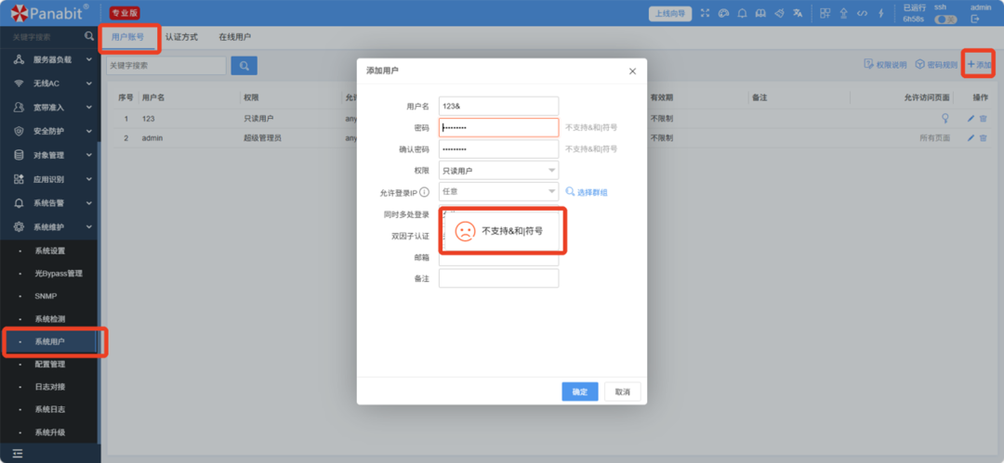
Task: Click the fullscreen icon in top bar
Action: click(705, 13)
